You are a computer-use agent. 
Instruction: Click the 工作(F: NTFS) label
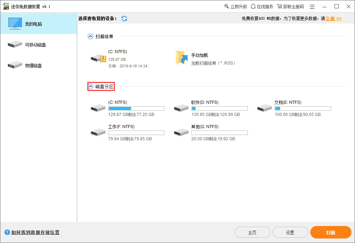[x=121, y=126]
